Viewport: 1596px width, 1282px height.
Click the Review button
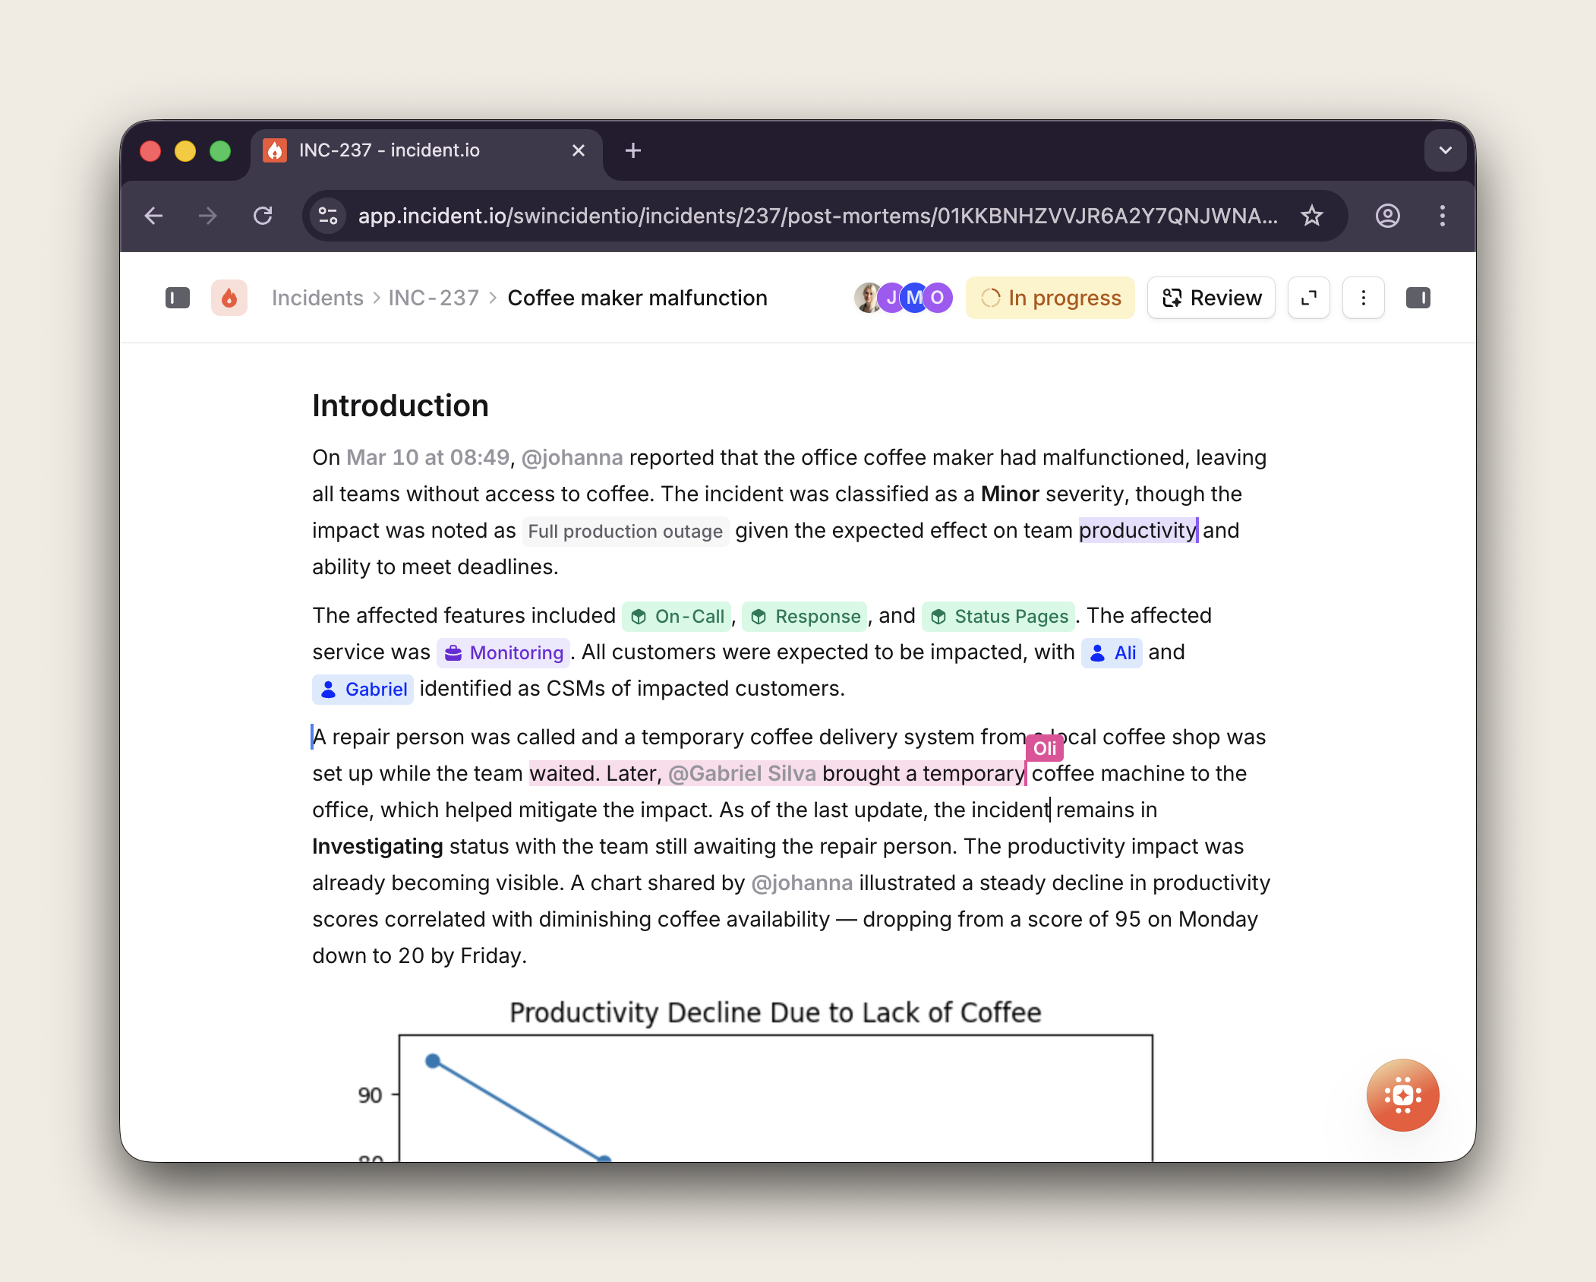pyautogui.click(x=1211, y=298)
